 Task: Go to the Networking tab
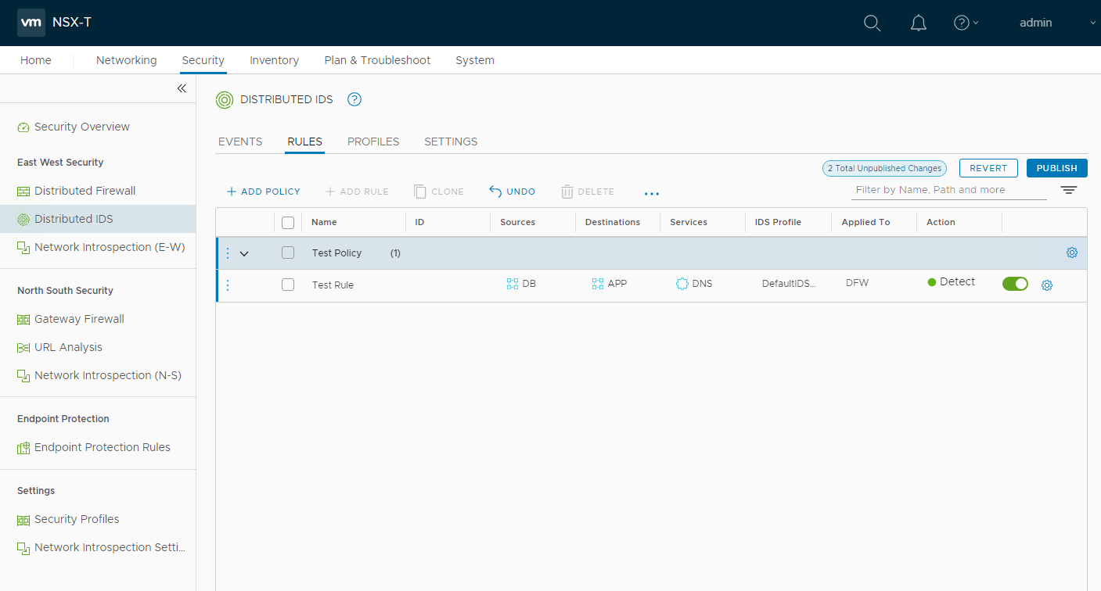tap(127, 60)
